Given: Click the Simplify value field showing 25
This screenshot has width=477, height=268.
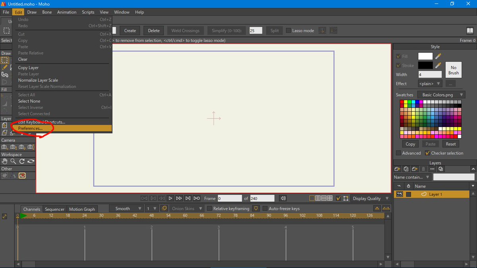Looking at the screenshot, I should tap(256, 31).
